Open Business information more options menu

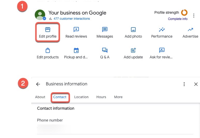click(x=184, y=84)
